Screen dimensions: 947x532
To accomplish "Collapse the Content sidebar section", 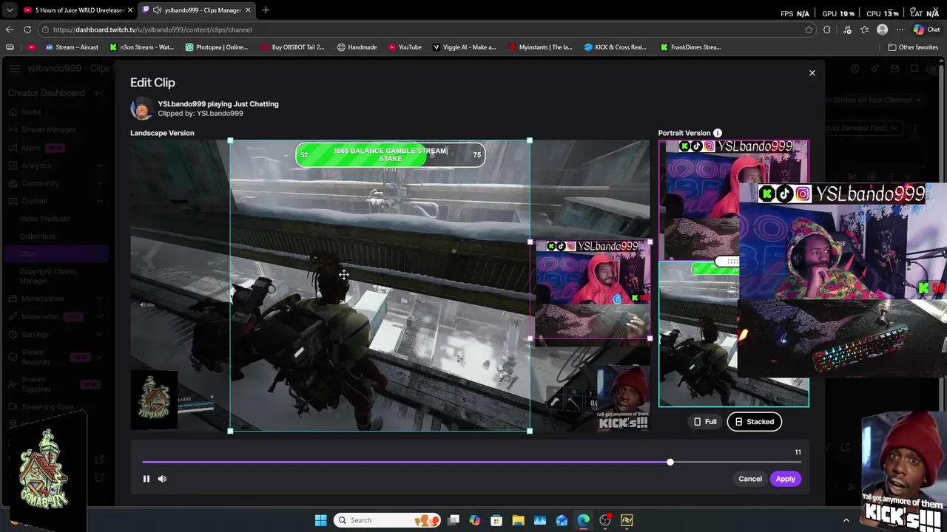I will click(x=99, y=201).
